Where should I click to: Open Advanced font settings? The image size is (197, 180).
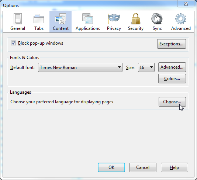172,67
